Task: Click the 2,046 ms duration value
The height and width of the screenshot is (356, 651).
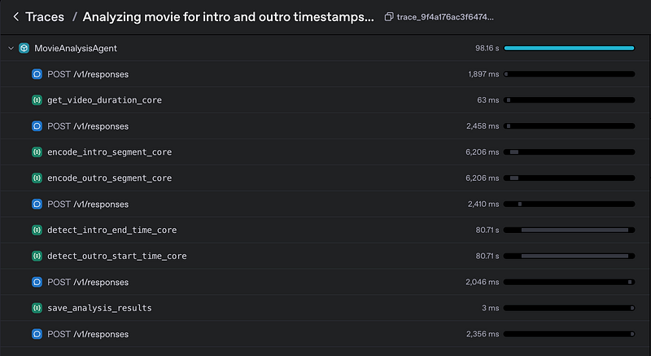Action: [482, 282]
